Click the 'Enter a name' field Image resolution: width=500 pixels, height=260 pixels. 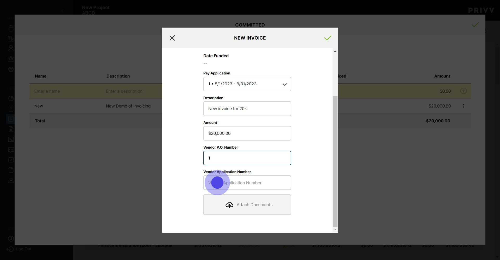(47, 91)
